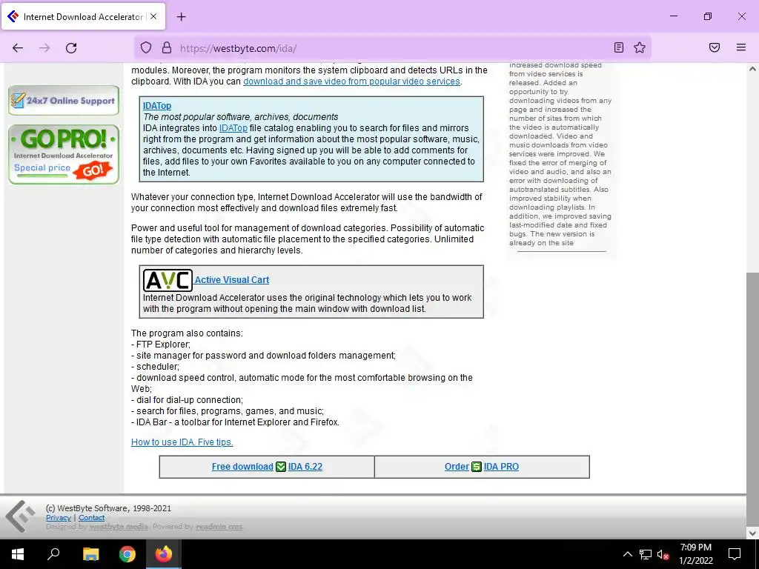Screen dimensions: 759x569
Task: Click the WestByte footer logo
Action: pyautogui.click(x=20, y=516)
